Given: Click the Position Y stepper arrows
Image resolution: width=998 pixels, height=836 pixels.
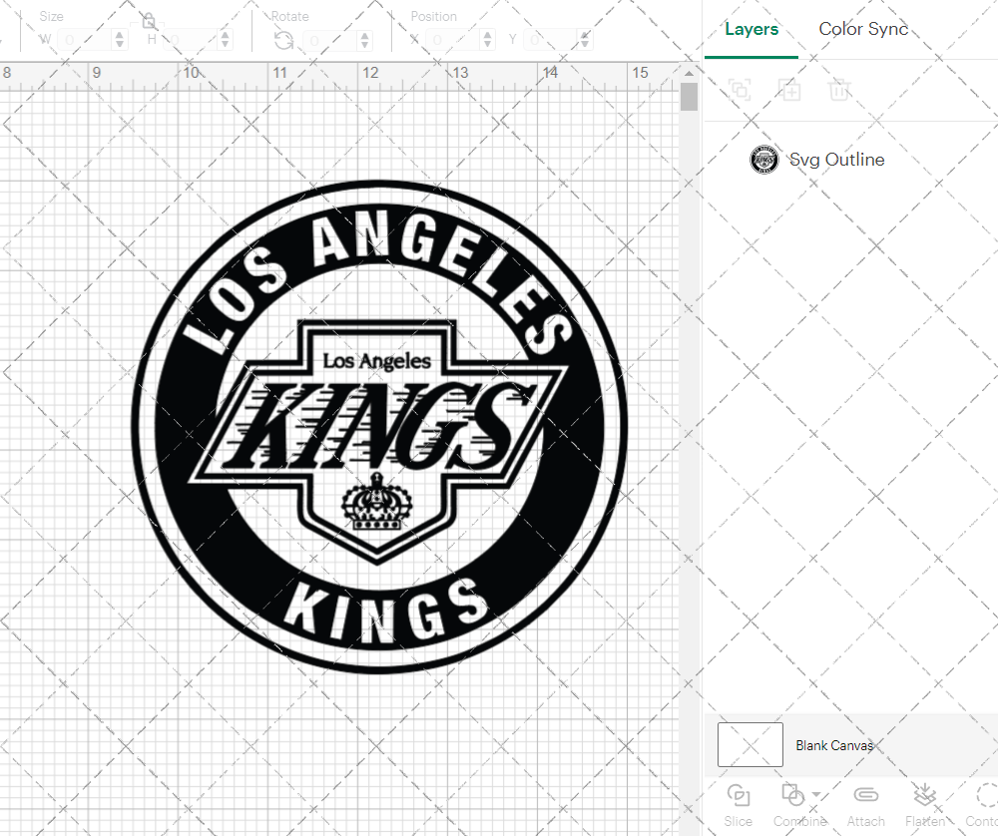Looking at the screenshot, I should (x=585, y=40).
